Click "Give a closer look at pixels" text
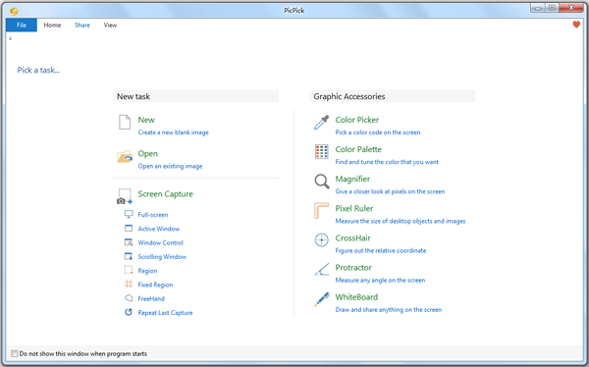Image resolution: width=589 pixels, height=367 pixels. point(390,191)
